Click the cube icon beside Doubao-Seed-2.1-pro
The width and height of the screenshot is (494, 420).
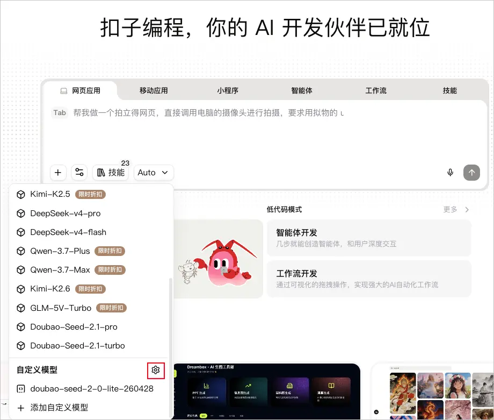pyautogui.click(x=21, y=327)
